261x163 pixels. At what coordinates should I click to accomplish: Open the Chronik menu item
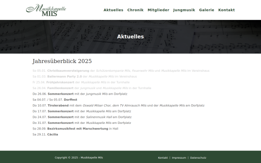coord(135,10)
